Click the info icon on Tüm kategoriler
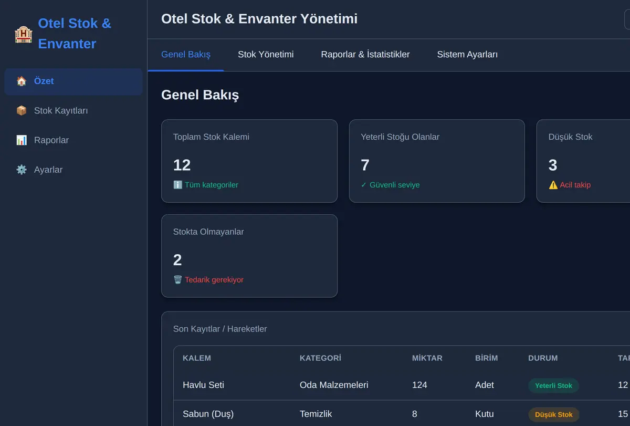 coord(177,185)
